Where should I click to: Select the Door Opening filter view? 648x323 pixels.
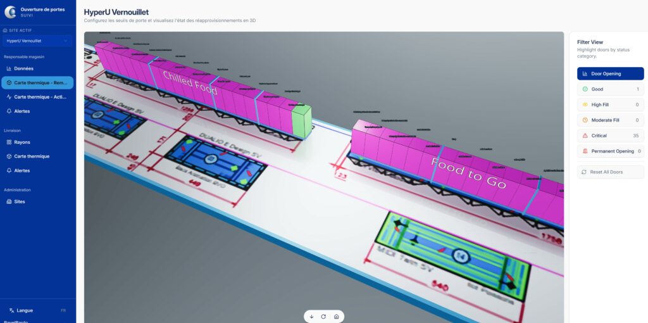click(x=610, y=73)
